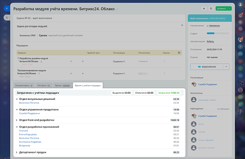Click the Напомнить reminder link
The width and height of the screenshot is (245, 159).
pos(214,26)
